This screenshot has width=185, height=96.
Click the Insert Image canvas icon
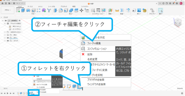pos(139,11)
